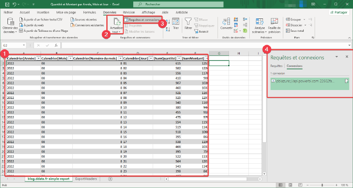Switch to the Insertion tab

click(43, 12)
